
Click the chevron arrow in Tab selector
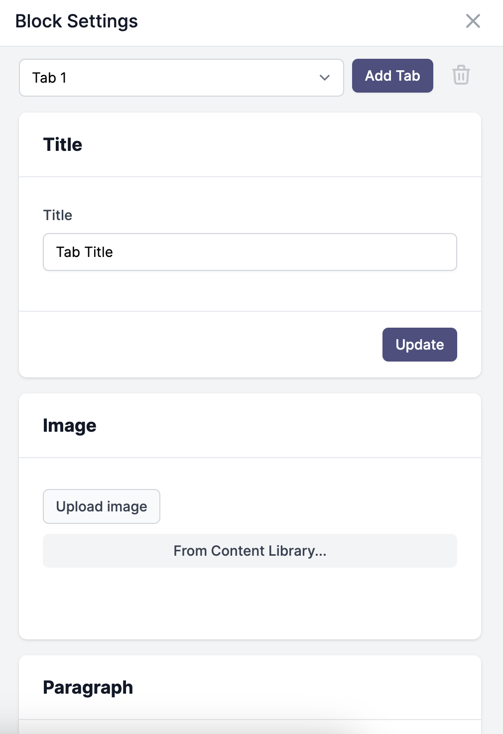pos(325,78)
